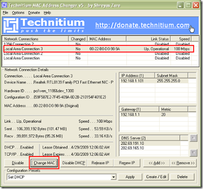Click the Configuration ID value text
Image resolution: width=203 pixels, height=189 pixels.
point(70,97)
